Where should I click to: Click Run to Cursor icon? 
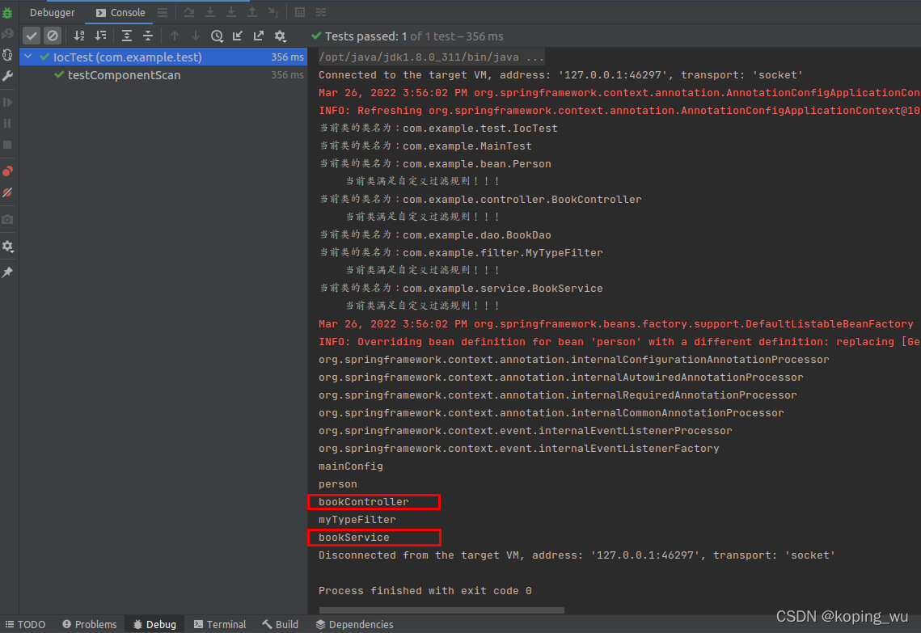[274, 12]
